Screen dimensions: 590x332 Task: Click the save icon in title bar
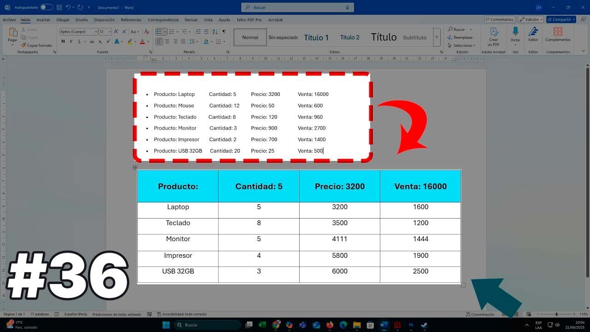coord(59,7)
